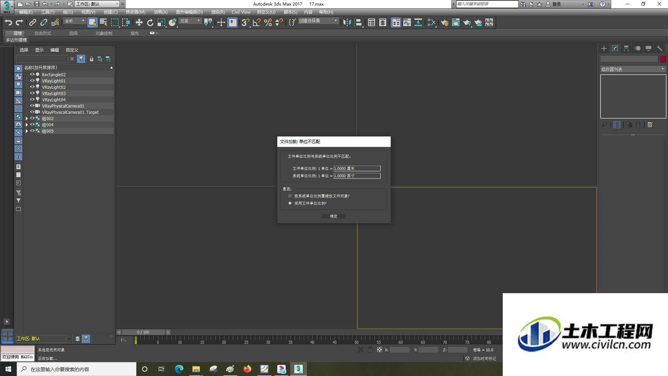Screen dimensions: 668x376
Task: Click the Redo arrow in main toolbar
Action: [20, 23]
